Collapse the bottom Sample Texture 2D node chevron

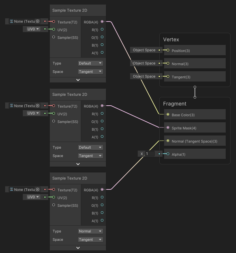78,248
